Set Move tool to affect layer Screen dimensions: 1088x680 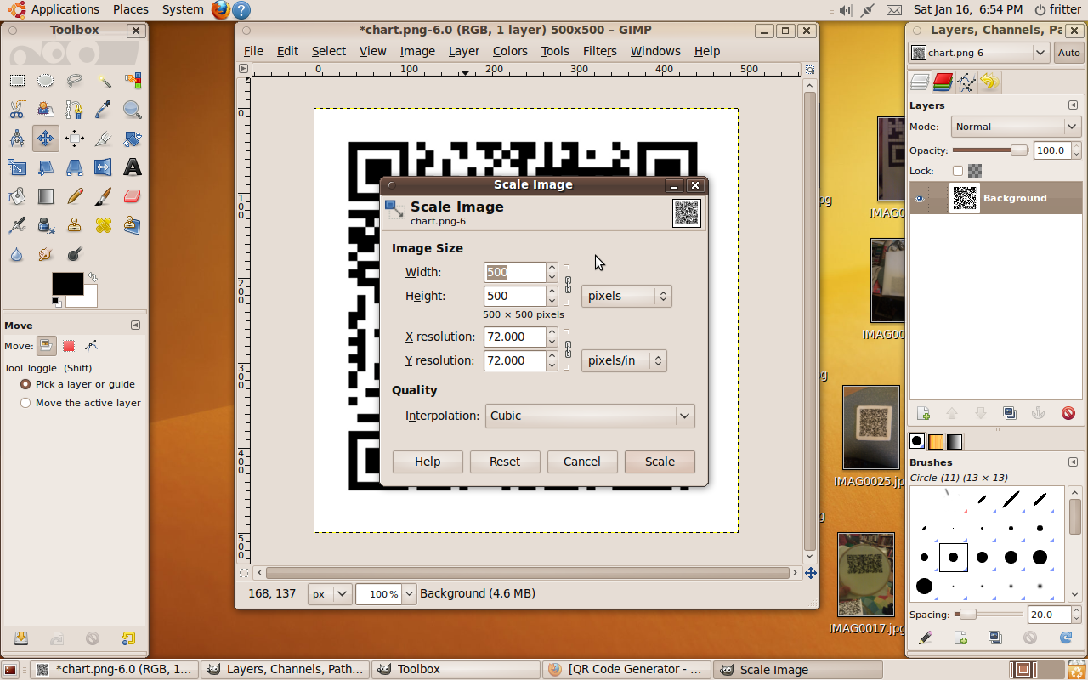(47, 346)
